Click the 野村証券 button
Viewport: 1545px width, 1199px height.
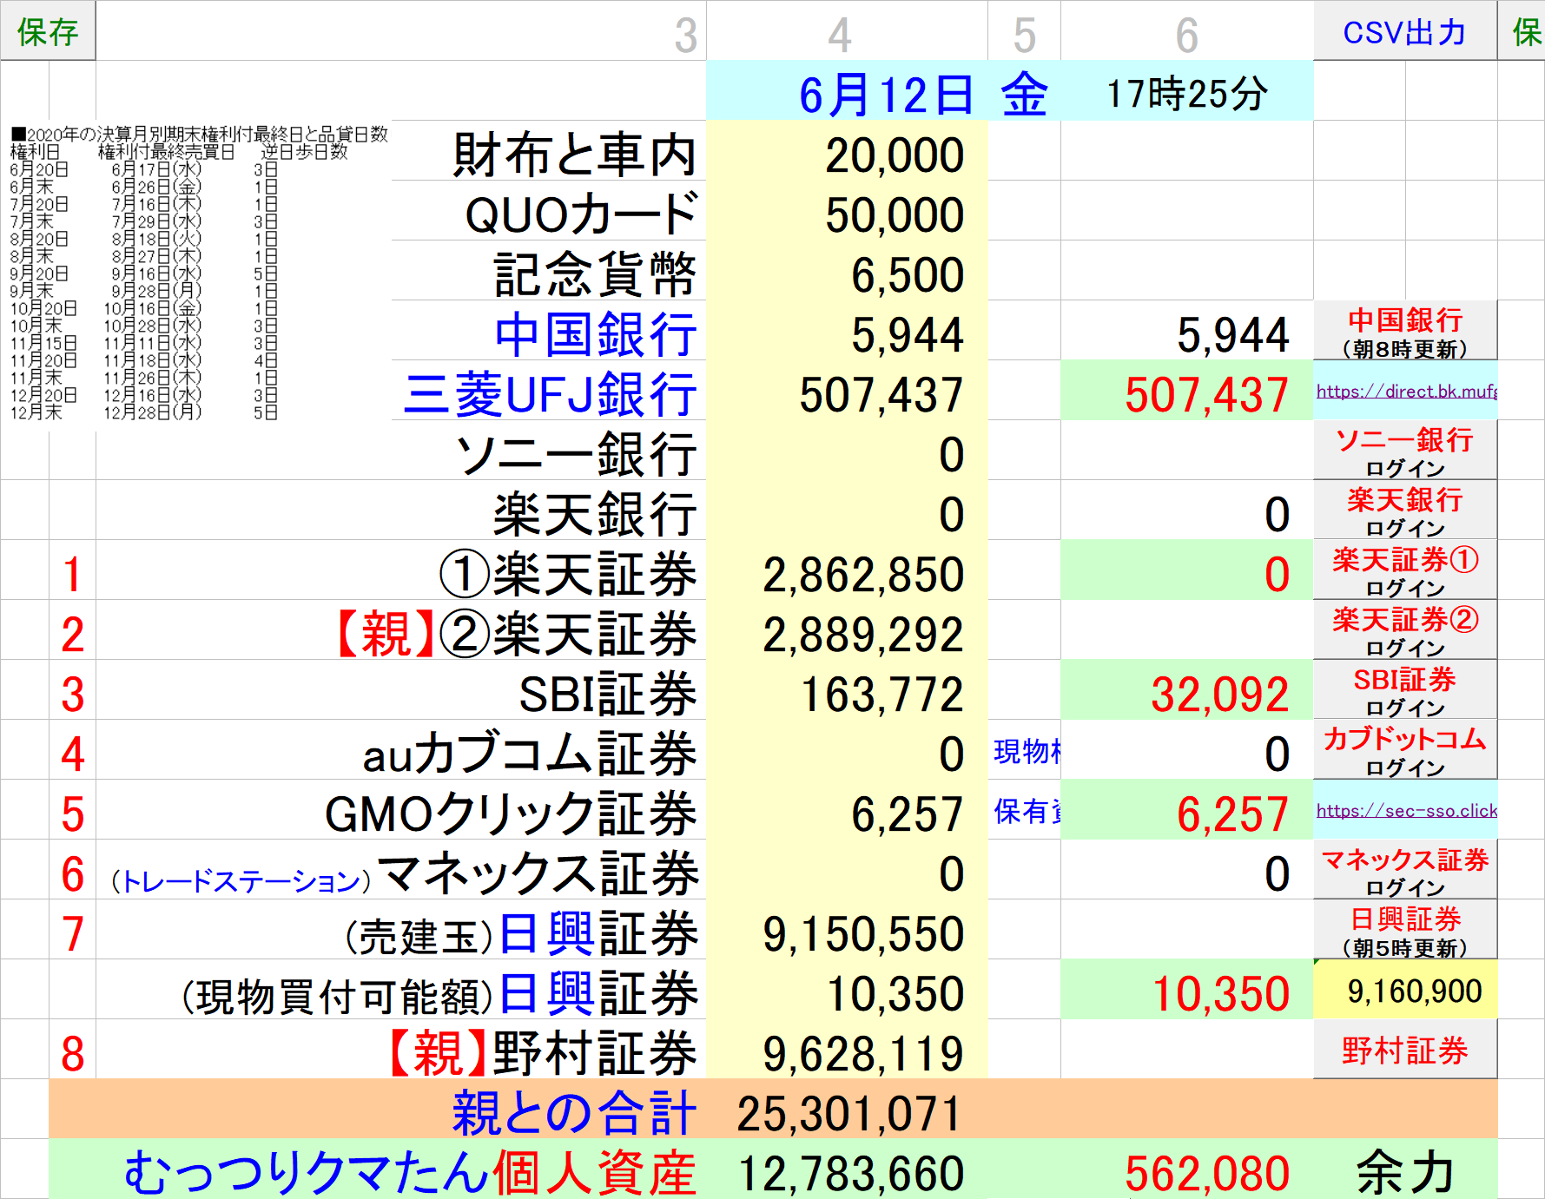click(x=1404, y=1050)
